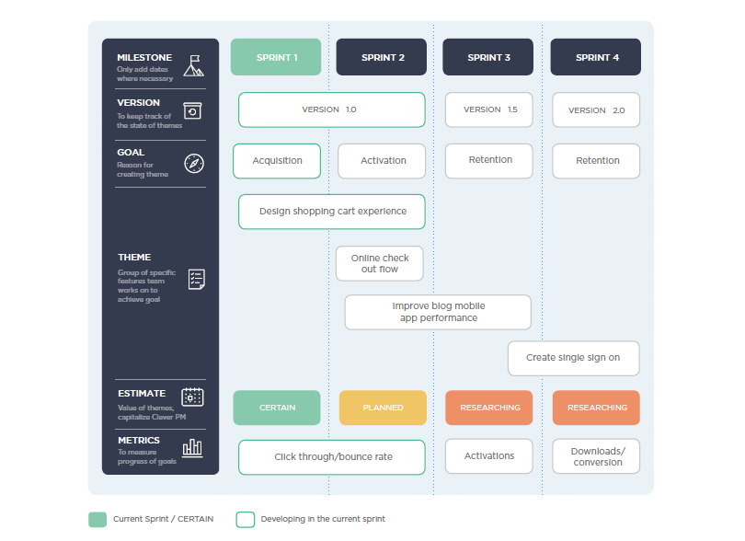Click 'Developing in the current sprint' text
The image size is (745, 541).
[x=323, y=519]
